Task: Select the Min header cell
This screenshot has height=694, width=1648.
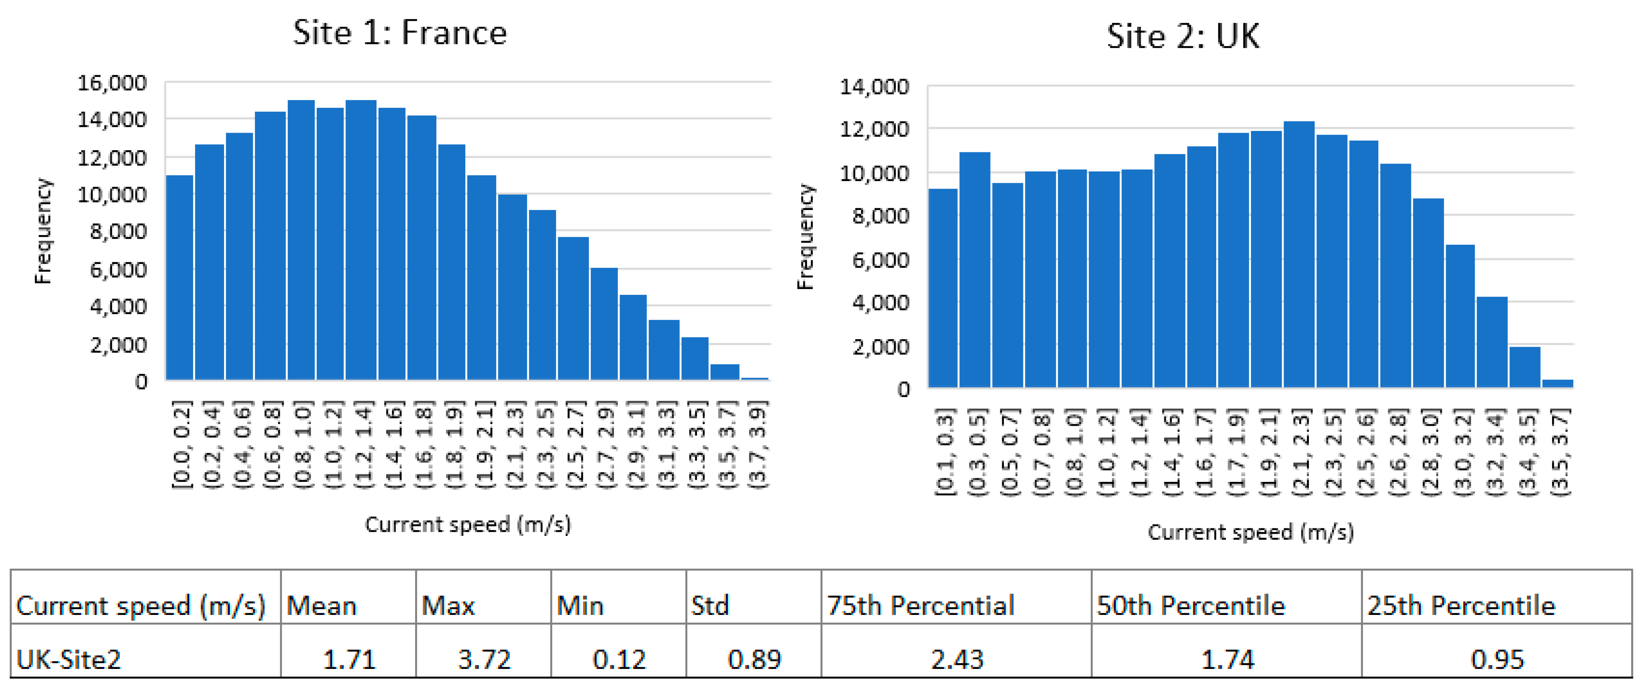Action: tap(580, 605)
